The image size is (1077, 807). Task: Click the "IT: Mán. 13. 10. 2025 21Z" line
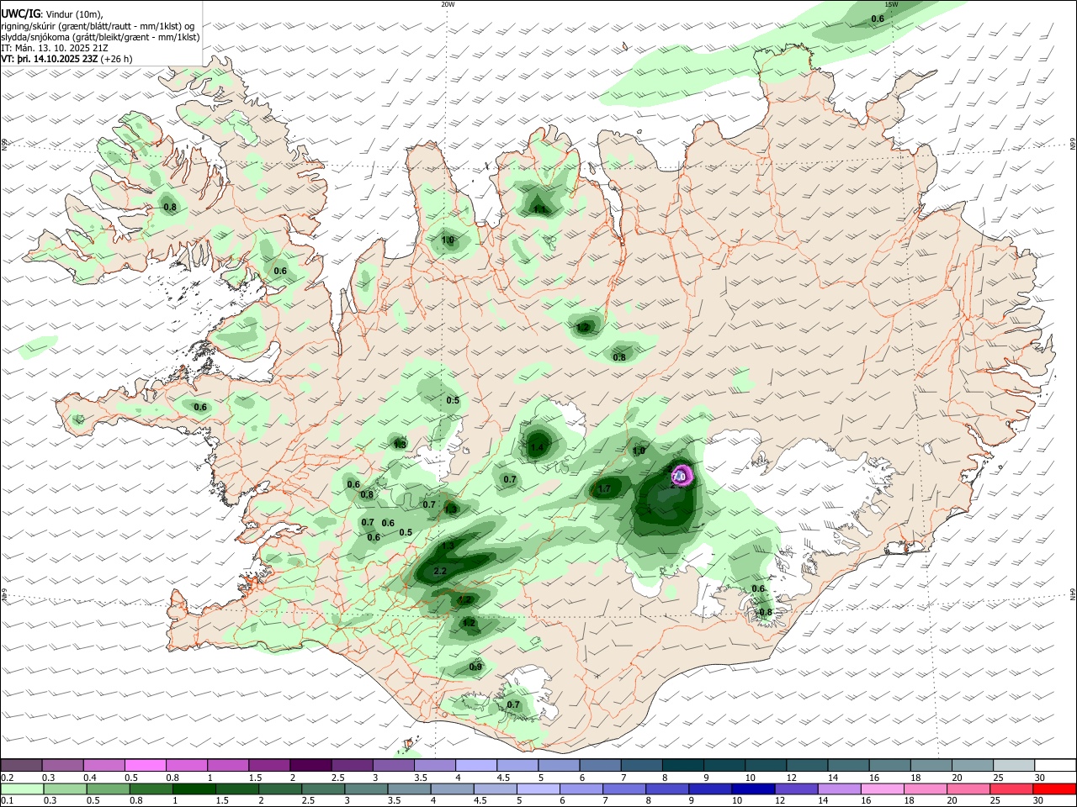55,48
